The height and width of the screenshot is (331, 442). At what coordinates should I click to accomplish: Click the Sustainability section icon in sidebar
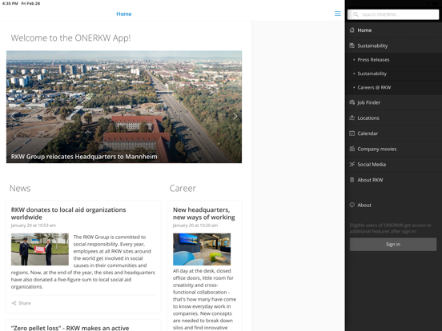coord(352,46)
